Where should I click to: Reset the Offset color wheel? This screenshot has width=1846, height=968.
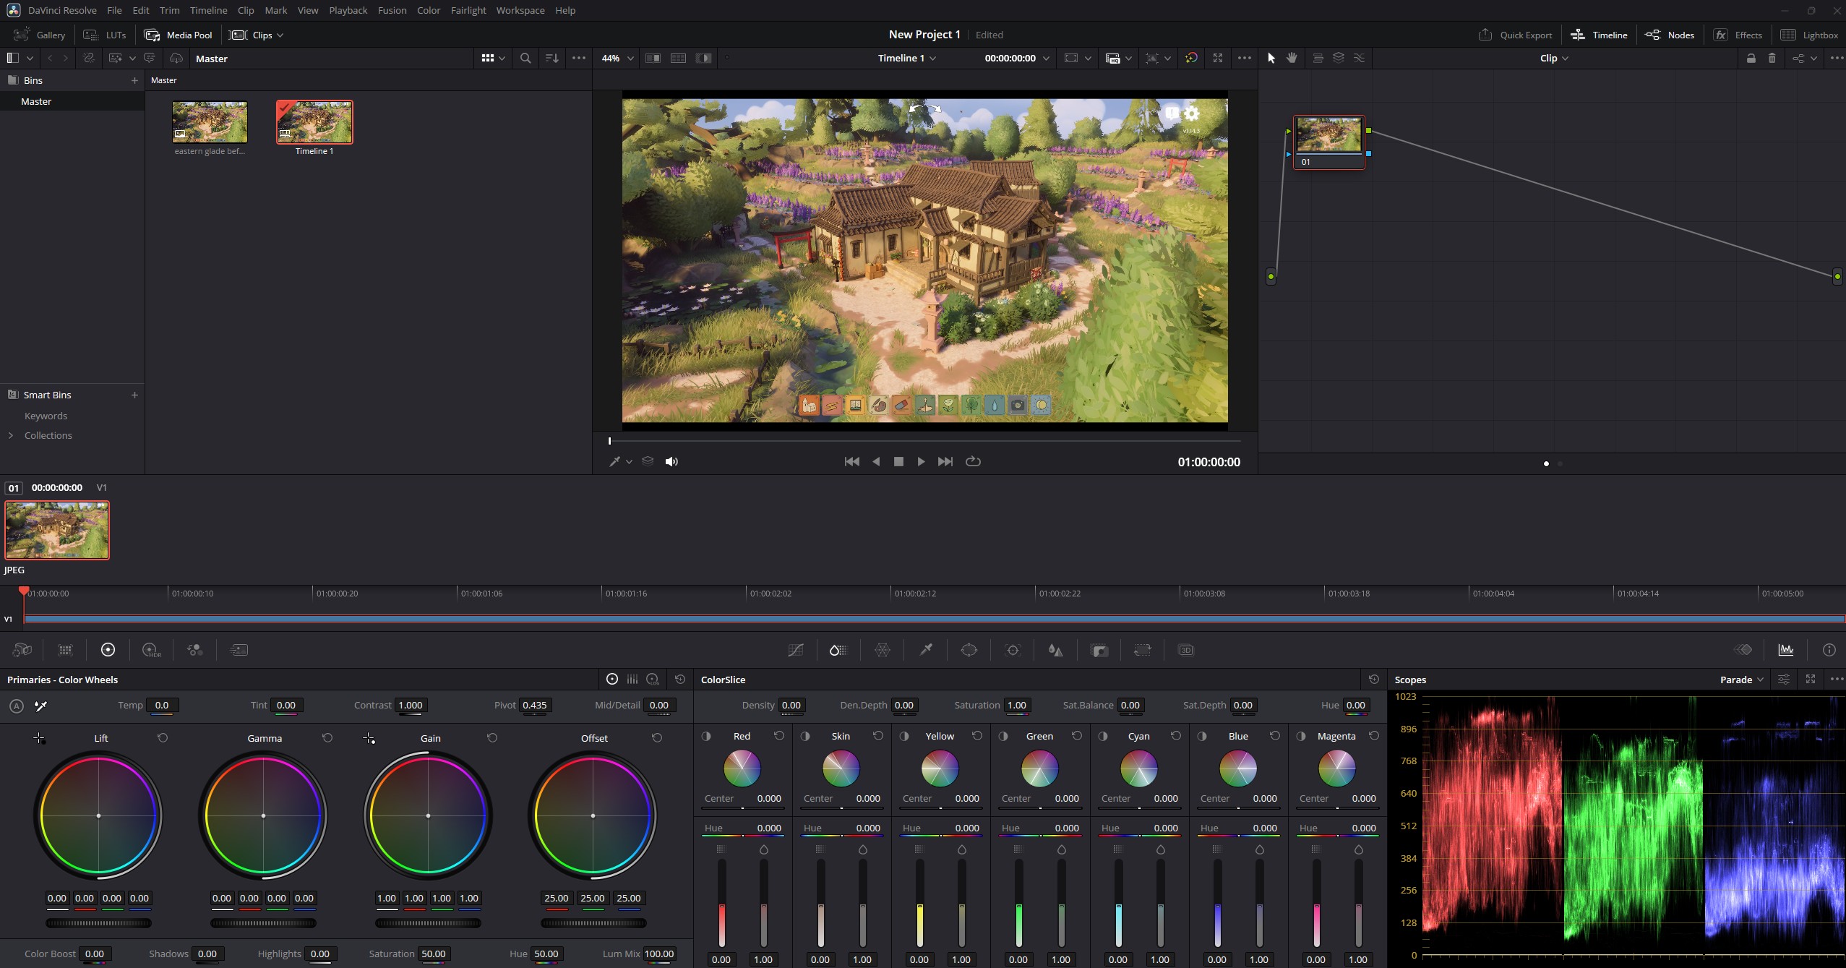point(657,737)
